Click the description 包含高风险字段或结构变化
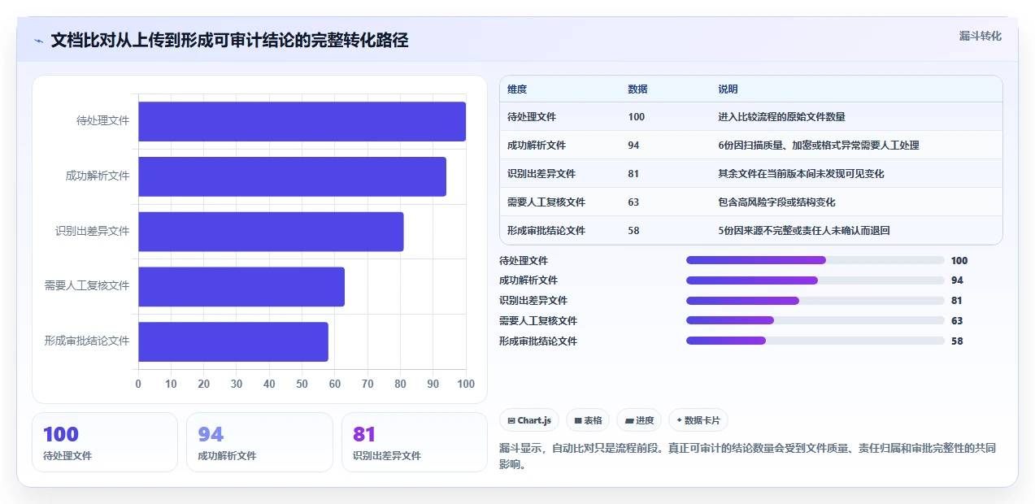The image size is (1035, 504). click(776, 202)
